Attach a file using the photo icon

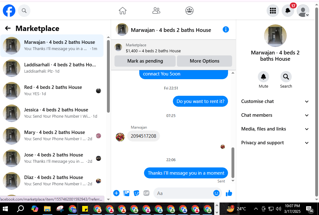tap(126, 193)
